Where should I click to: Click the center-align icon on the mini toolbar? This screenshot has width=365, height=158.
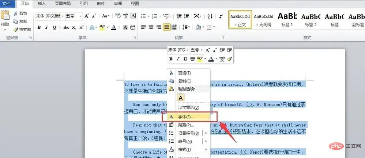(x=192, y=59)
